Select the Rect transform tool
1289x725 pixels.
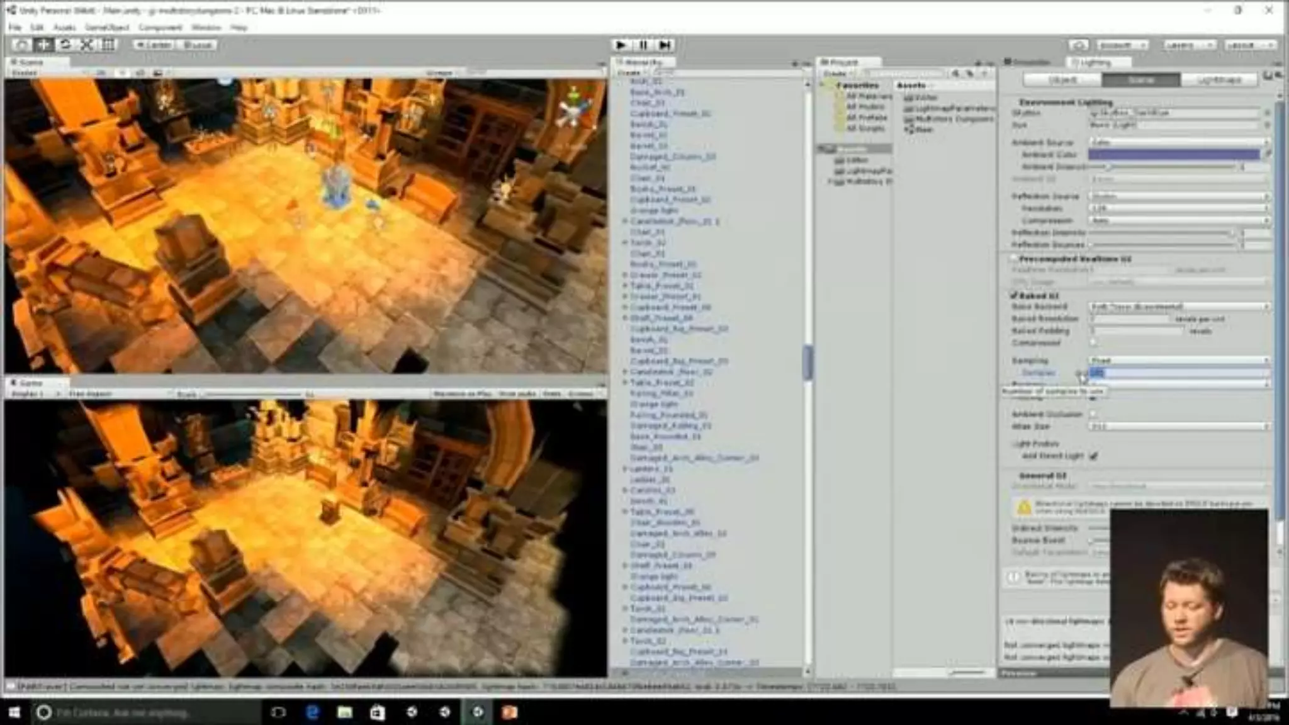(x=108, y=45)
